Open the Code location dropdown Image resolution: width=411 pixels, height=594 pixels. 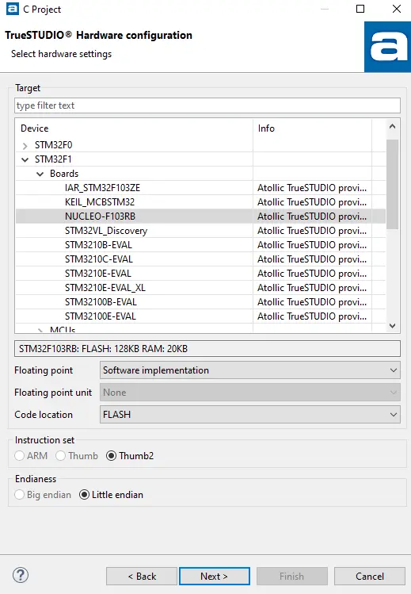pyautogui.click(x=250, y=415)
